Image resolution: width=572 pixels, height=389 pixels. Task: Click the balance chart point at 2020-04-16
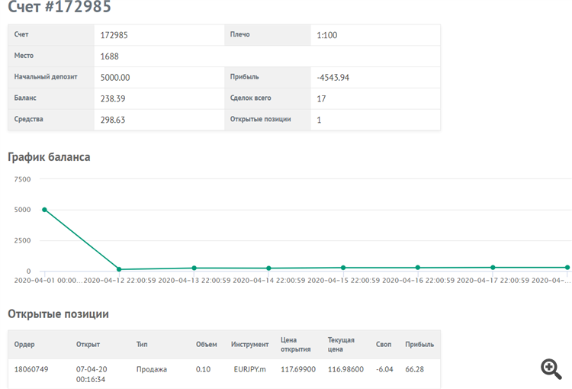[418, 268]
